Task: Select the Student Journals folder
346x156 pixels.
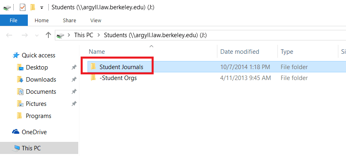Action: click(121, 67)
